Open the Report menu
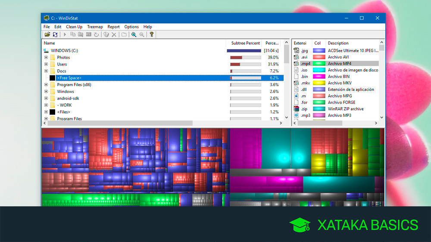The height and width of the screenshot is (242, 431). pyautogui.click(x=113, y=27)
